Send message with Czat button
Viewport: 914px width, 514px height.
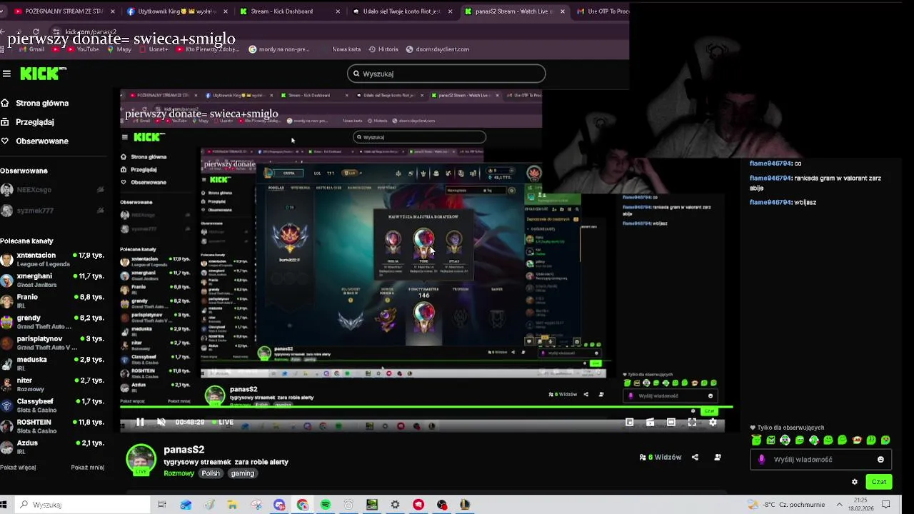tap(879, 482)
